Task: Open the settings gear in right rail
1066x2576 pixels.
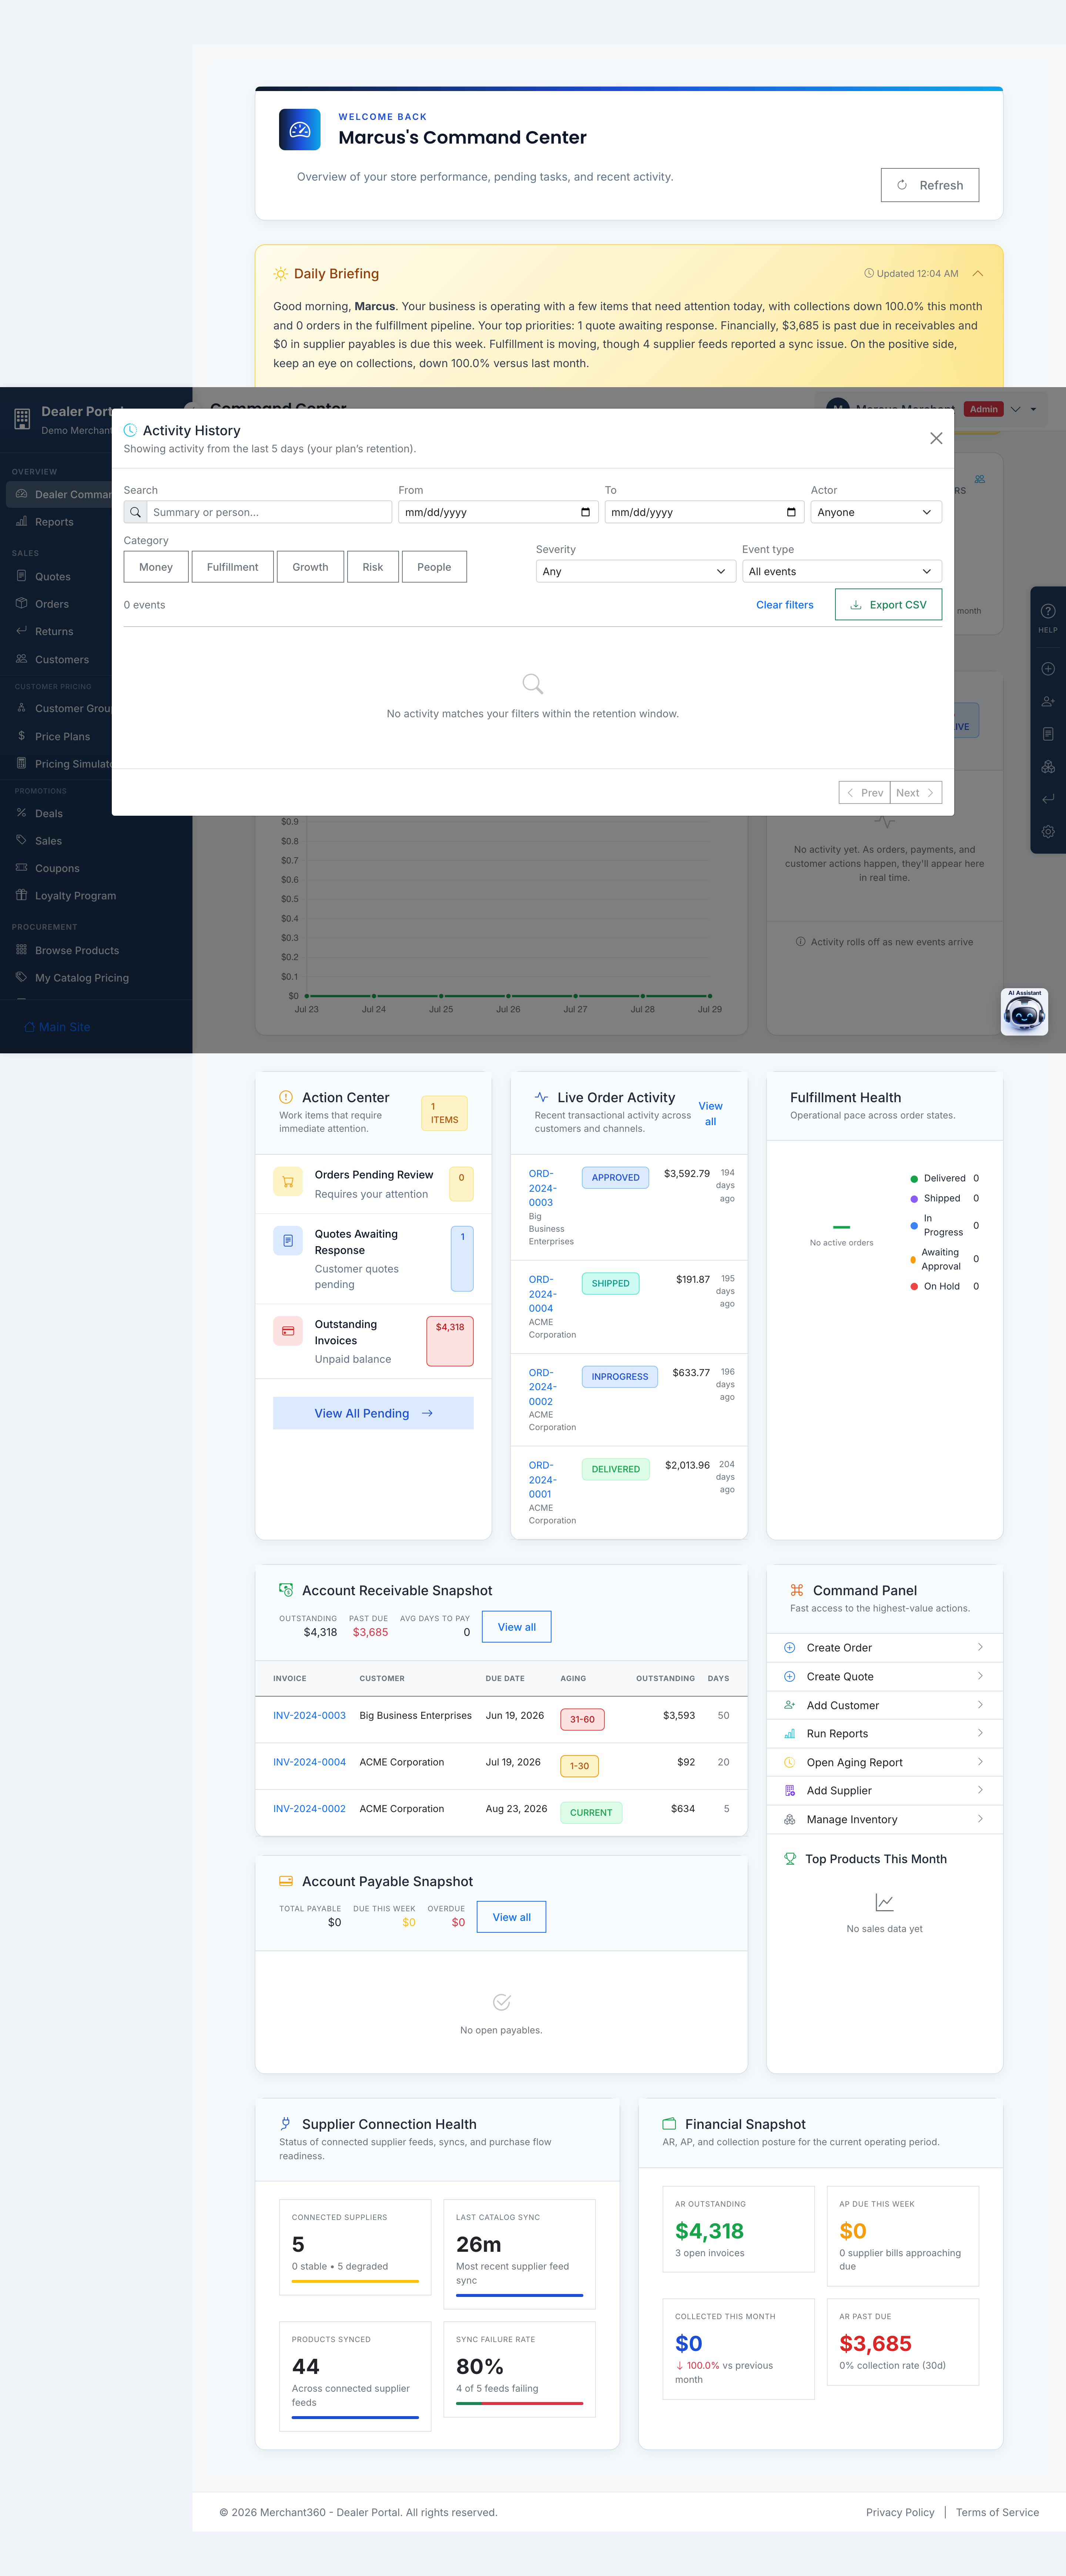Action: (x=1047, y=832)
